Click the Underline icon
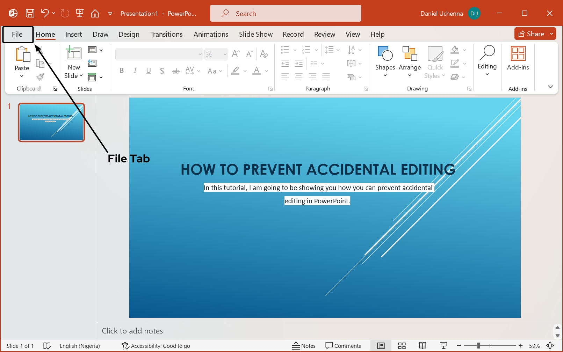The height and width of the screenshot is (352, 563). [149, 71]
